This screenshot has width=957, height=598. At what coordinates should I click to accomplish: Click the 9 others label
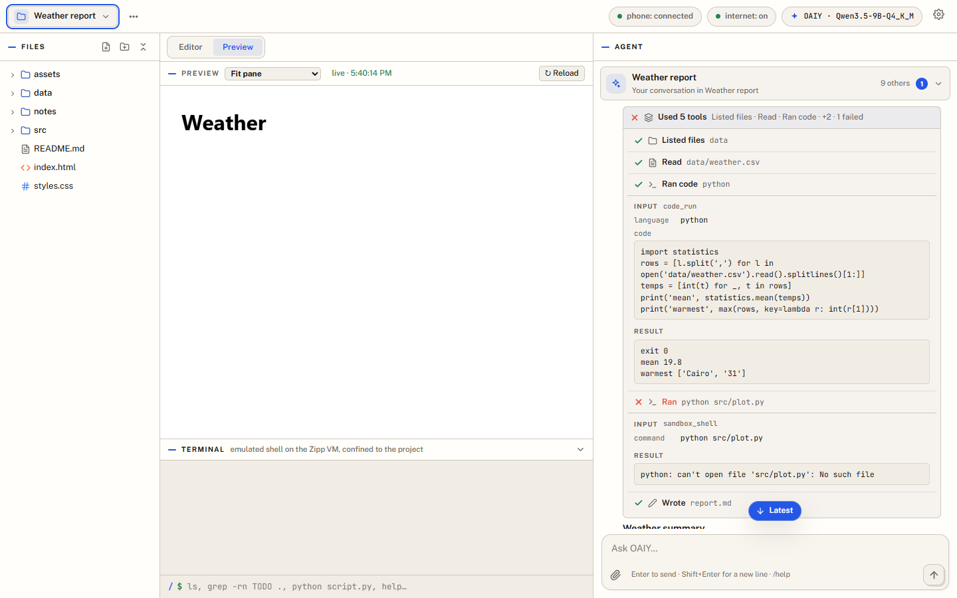[895, 84]
